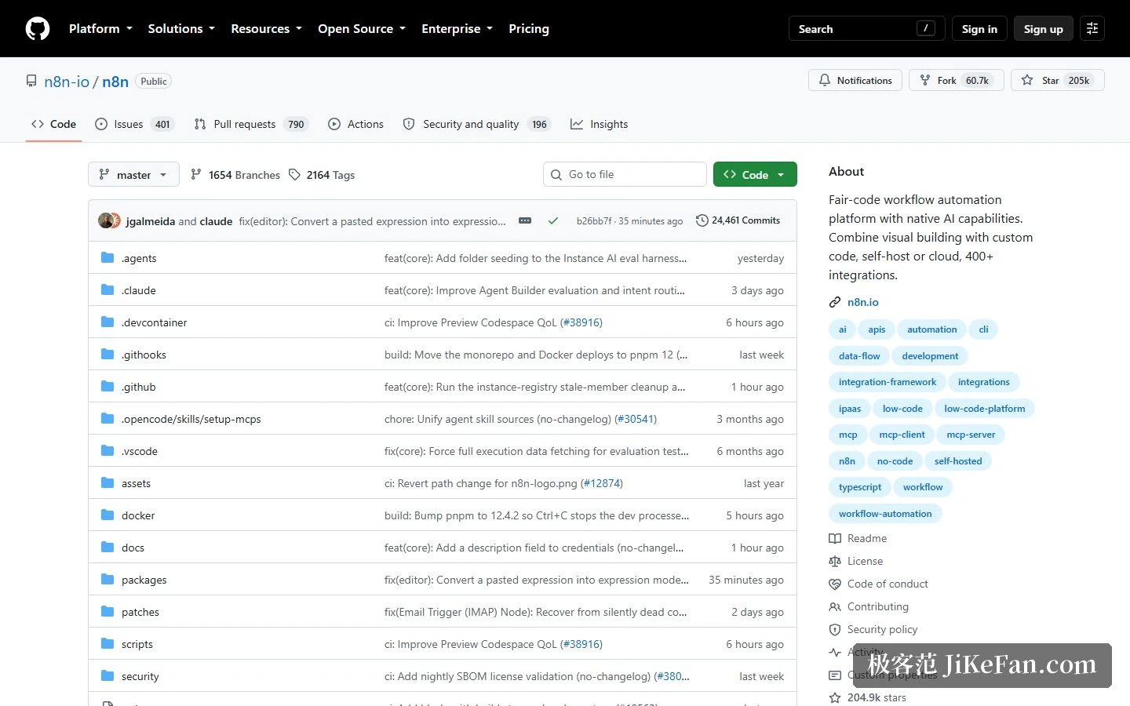Click the link icon next to n8n.io

[x=835, y=302]
